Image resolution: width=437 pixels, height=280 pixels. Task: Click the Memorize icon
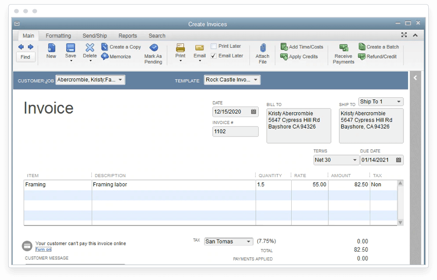tap(105, 57)
